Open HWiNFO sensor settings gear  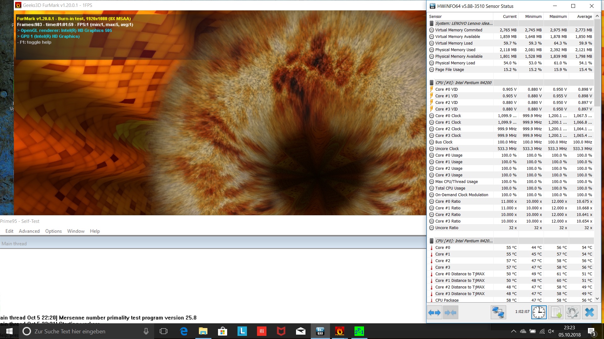tap(572, 312)
